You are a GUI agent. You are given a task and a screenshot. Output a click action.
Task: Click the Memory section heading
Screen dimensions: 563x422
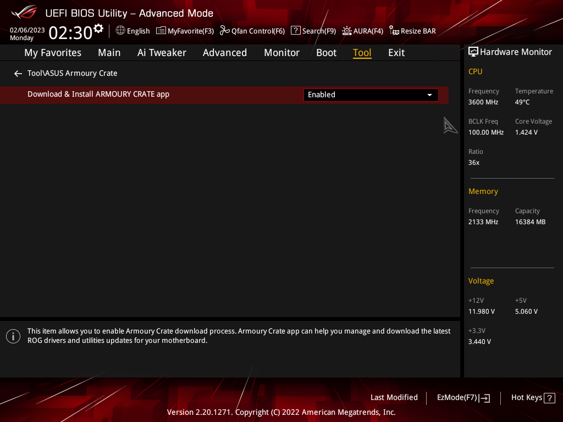[x=483, y=192]
